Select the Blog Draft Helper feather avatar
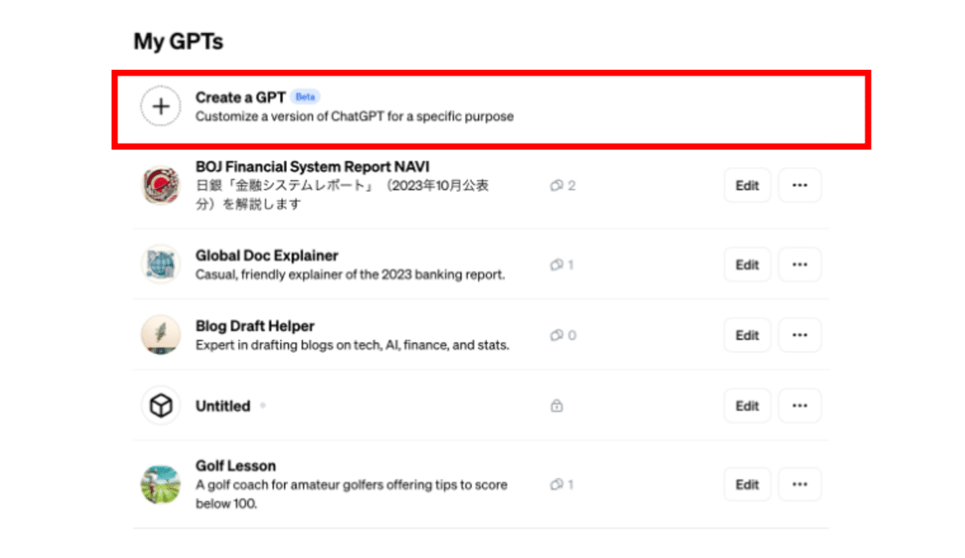965x558 pixels. click(160, 334)
